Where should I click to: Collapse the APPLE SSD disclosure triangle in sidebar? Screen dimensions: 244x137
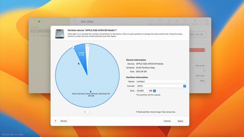tap(32, 31)
